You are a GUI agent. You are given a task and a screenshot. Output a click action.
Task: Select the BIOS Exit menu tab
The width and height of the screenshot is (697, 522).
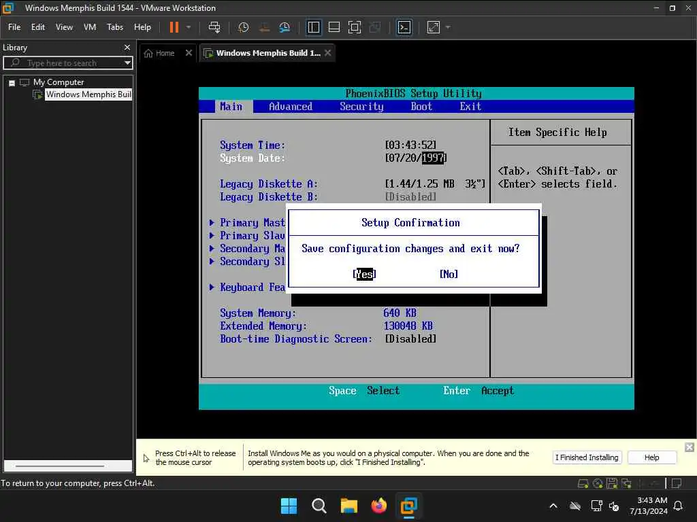click(470, 107)
